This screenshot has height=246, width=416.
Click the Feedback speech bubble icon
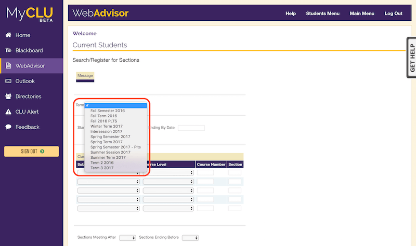tap(8, 127)
